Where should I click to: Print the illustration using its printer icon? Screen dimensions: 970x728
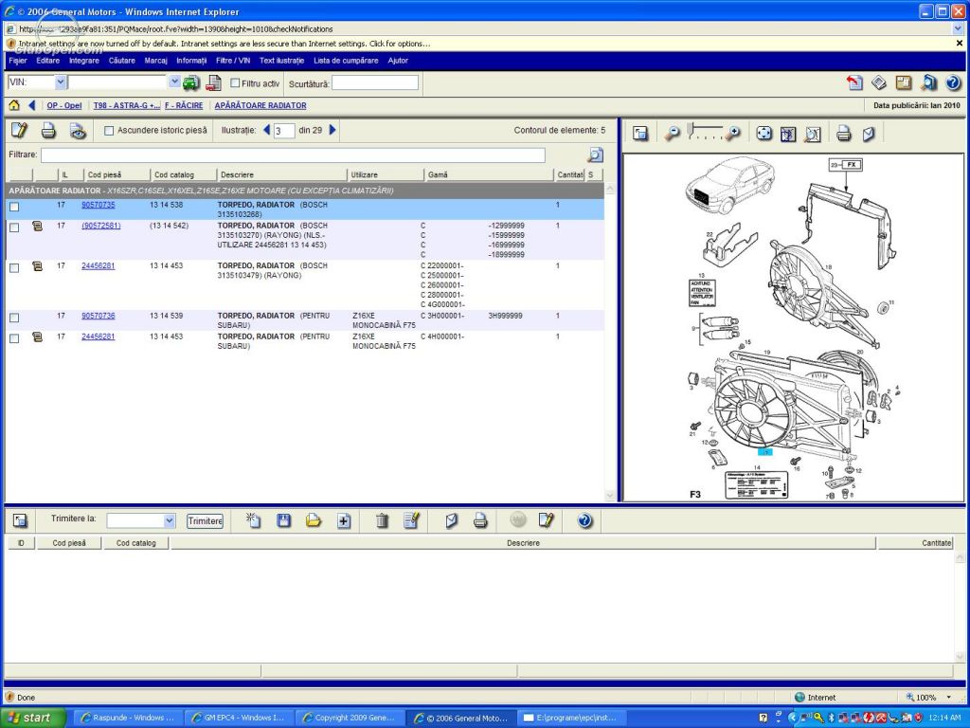[844, 133]
